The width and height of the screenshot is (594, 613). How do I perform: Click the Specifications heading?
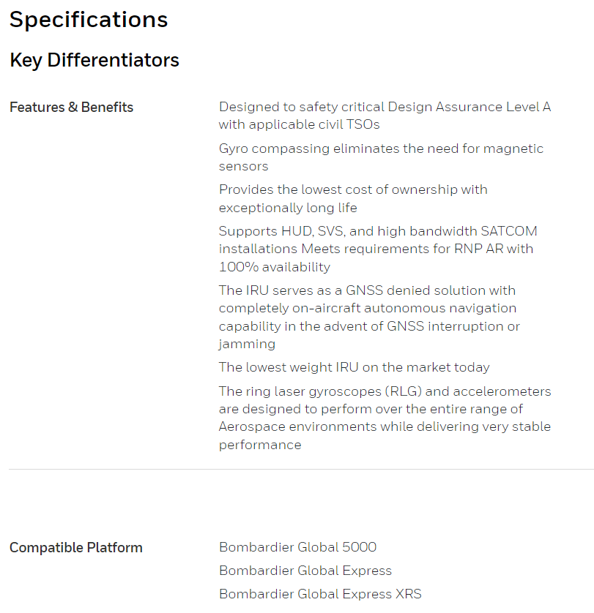(x=89, y=20)
